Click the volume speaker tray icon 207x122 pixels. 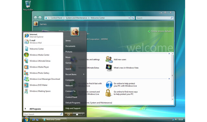(176, 119)
